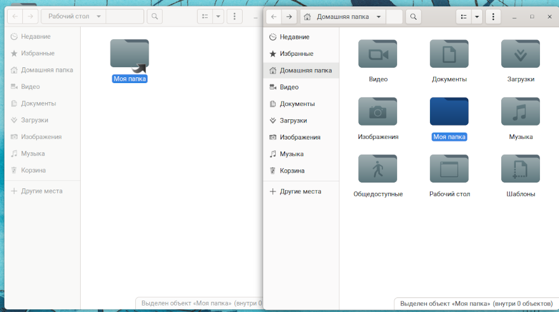Expand view options dropdown in the Рабочий стол window

[x=219, y=17]
